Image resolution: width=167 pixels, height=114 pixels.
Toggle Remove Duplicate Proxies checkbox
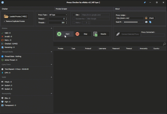tap(5, 21)
